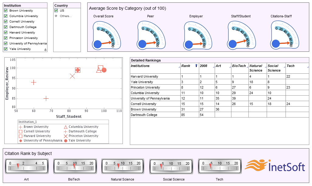This screenshot has width=312, height=186.
Task: Select Dartmouth College in Detailed Rankings table
Action: click(220, 115)
